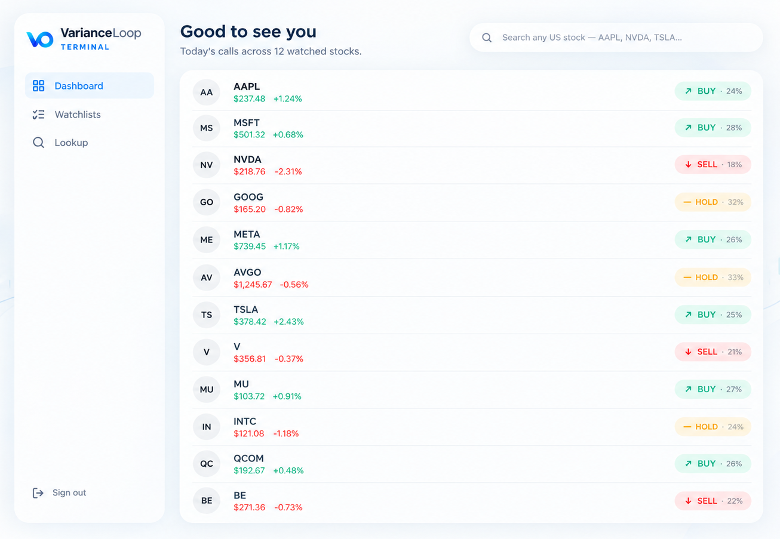Click the MU change +0.91%
Viewport: 780px width, 539px height.
pyautogui.click(x=287, y=396)
